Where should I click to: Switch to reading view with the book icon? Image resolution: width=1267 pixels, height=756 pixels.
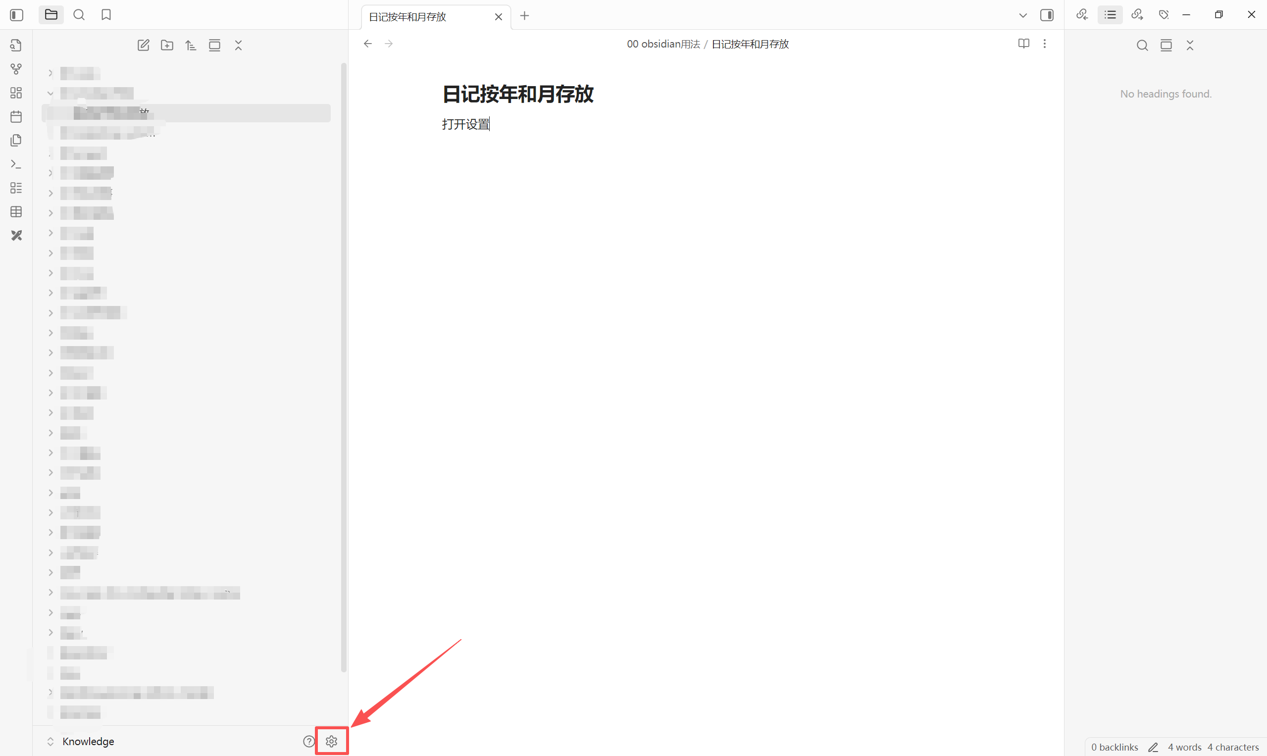tap(1023, 44)
